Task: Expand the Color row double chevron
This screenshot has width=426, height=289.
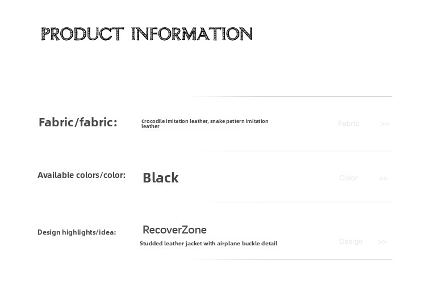Action: (383, 178)
